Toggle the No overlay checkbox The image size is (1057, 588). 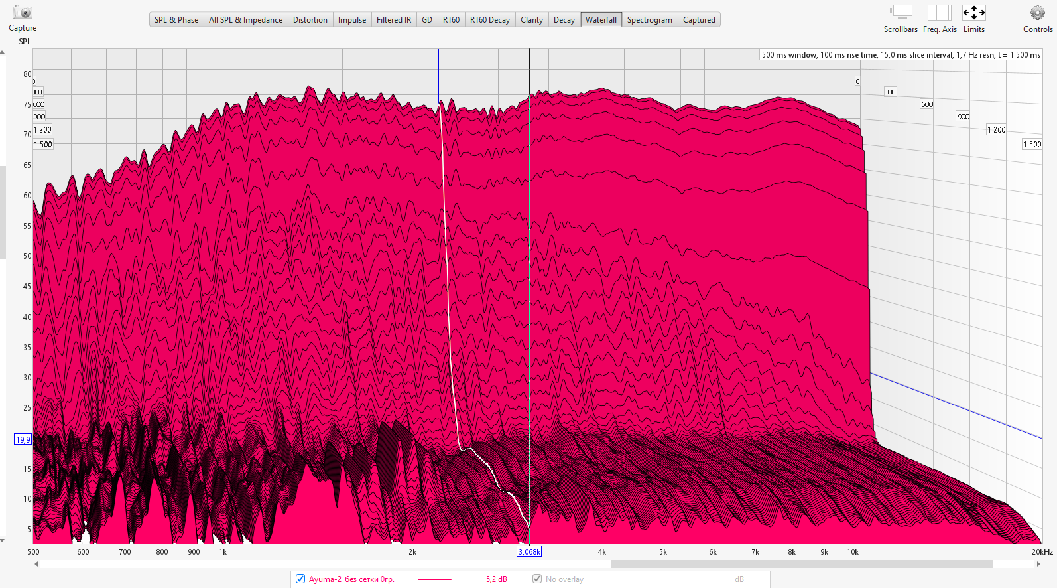point(537,579)
